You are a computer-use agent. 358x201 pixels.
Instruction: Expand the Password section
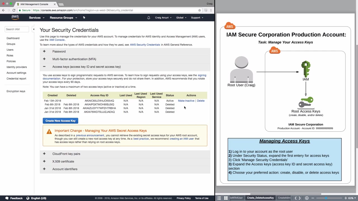pyautogui.click(x=125, y=51)
